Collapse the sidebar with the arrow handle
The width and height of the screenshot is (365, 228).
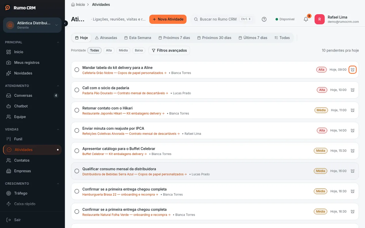65,23
